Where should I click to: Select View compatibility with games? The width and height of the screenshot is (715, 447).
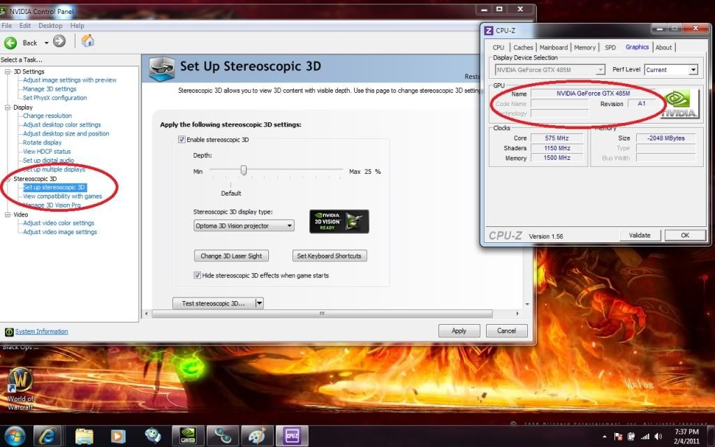click(x=62, y=196)
